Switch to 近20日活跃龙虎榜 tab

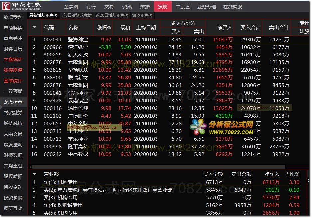pyautogui.click(x=112, y=15)
